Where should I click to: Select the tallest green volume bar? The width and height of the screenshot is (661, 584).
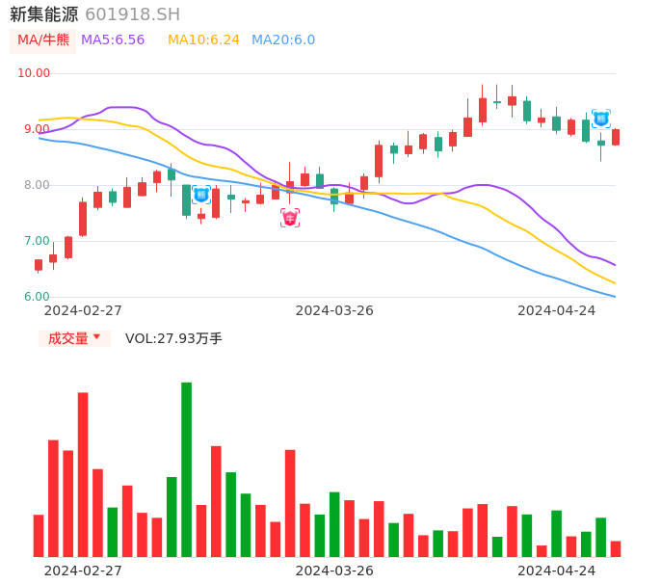186,469
